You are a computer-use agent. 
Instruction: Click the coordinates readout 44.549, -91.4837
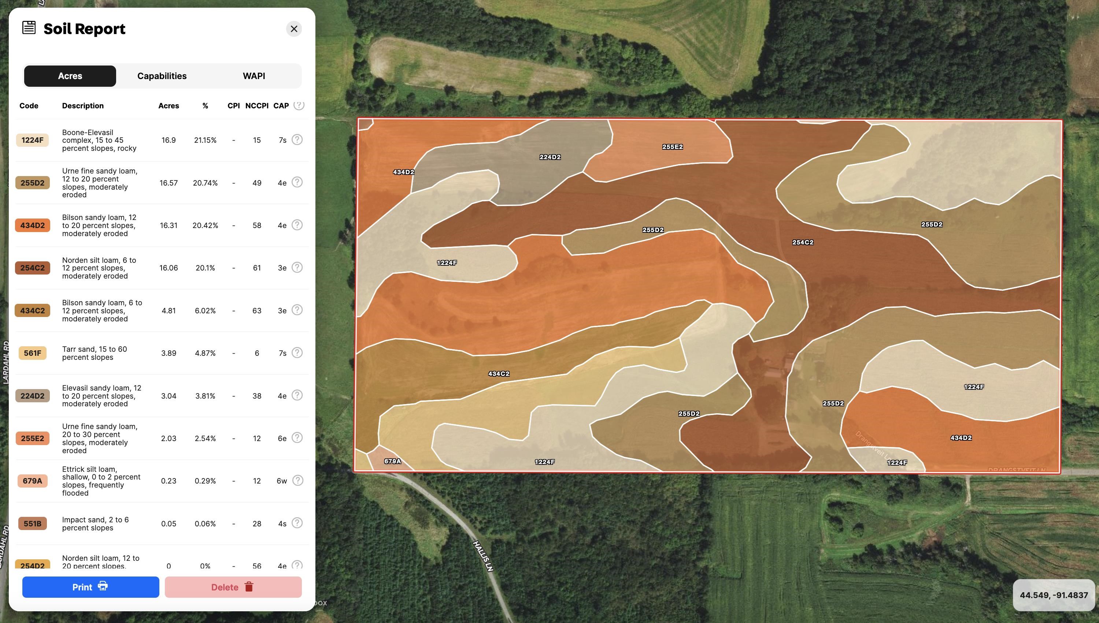coord(1054,595)
